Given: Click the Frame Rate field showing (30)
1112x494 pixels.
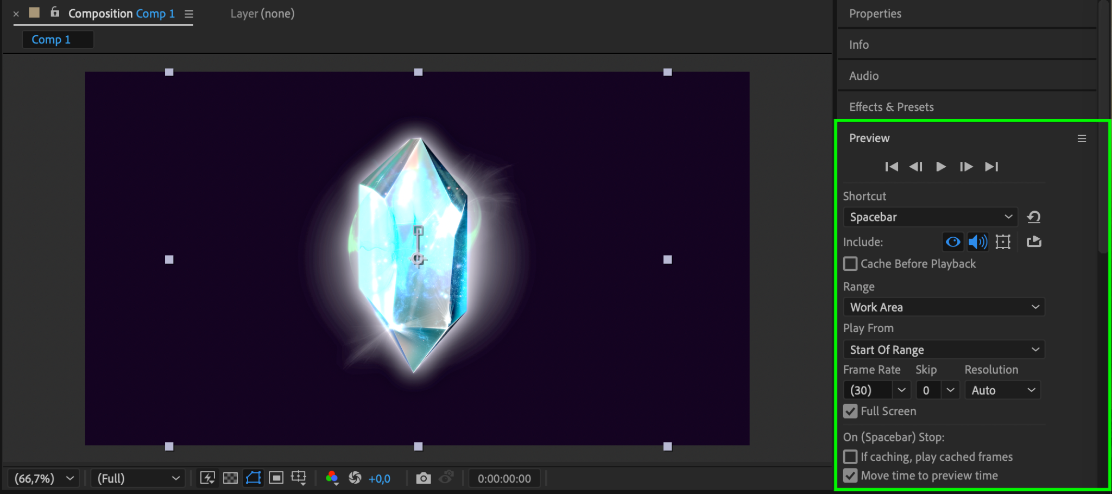Looking at the screenshot, I should 868,390.
